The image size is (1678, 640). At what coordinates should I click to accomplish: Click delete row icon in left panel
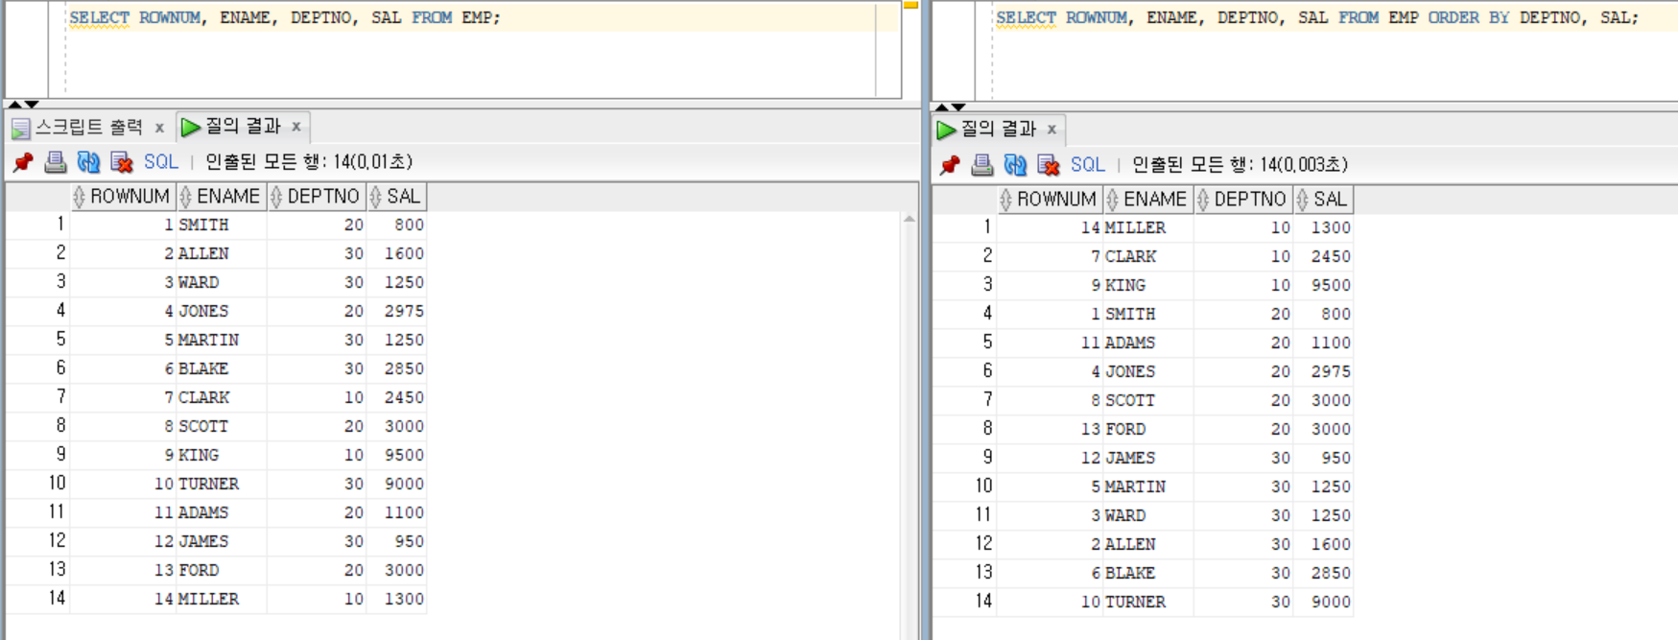(121, 162)
